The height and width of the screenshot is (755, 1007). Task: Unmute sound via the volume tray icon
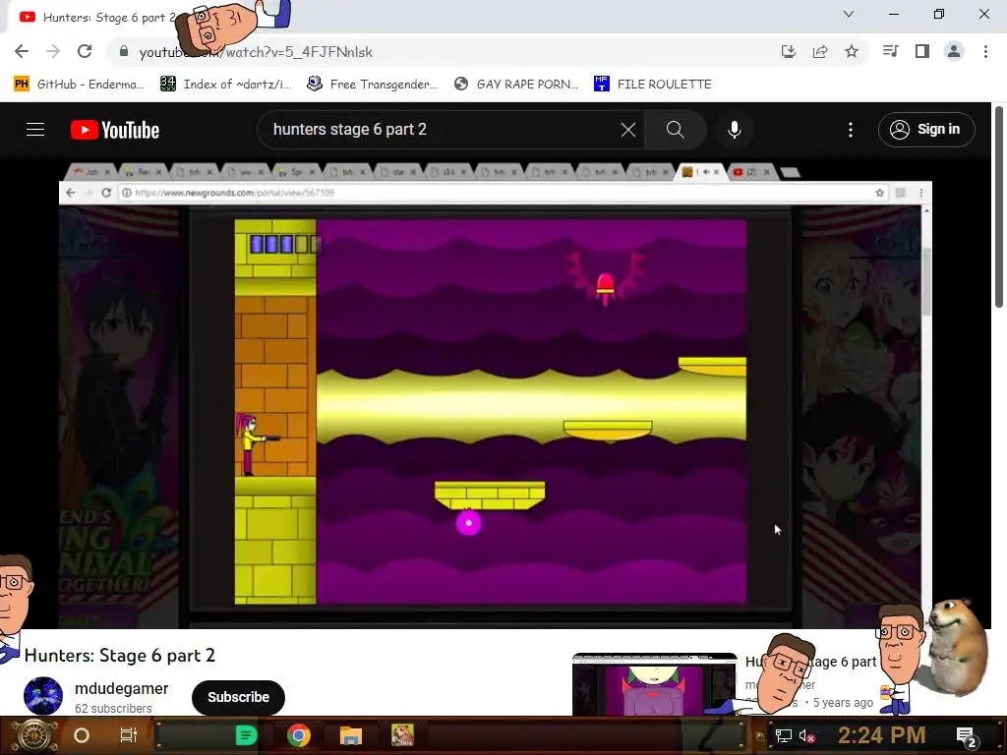pyautogui.click(x=806, y=735)
